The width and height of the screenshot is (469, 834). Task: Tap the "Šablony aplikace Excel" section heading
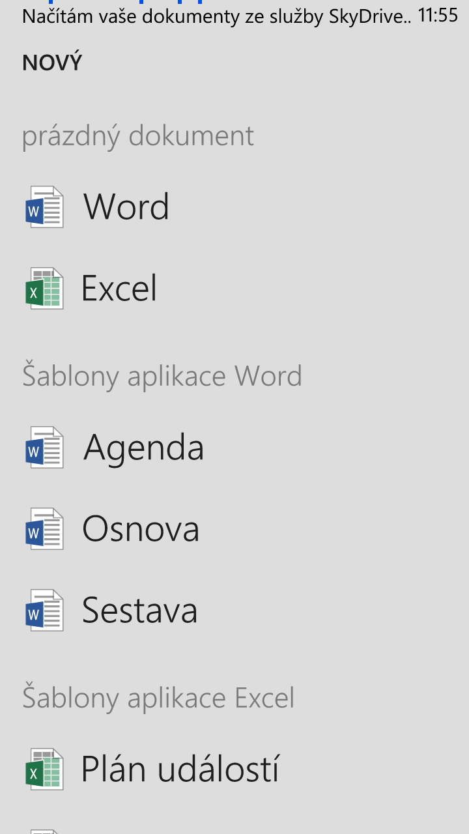(x=158, y=698)
